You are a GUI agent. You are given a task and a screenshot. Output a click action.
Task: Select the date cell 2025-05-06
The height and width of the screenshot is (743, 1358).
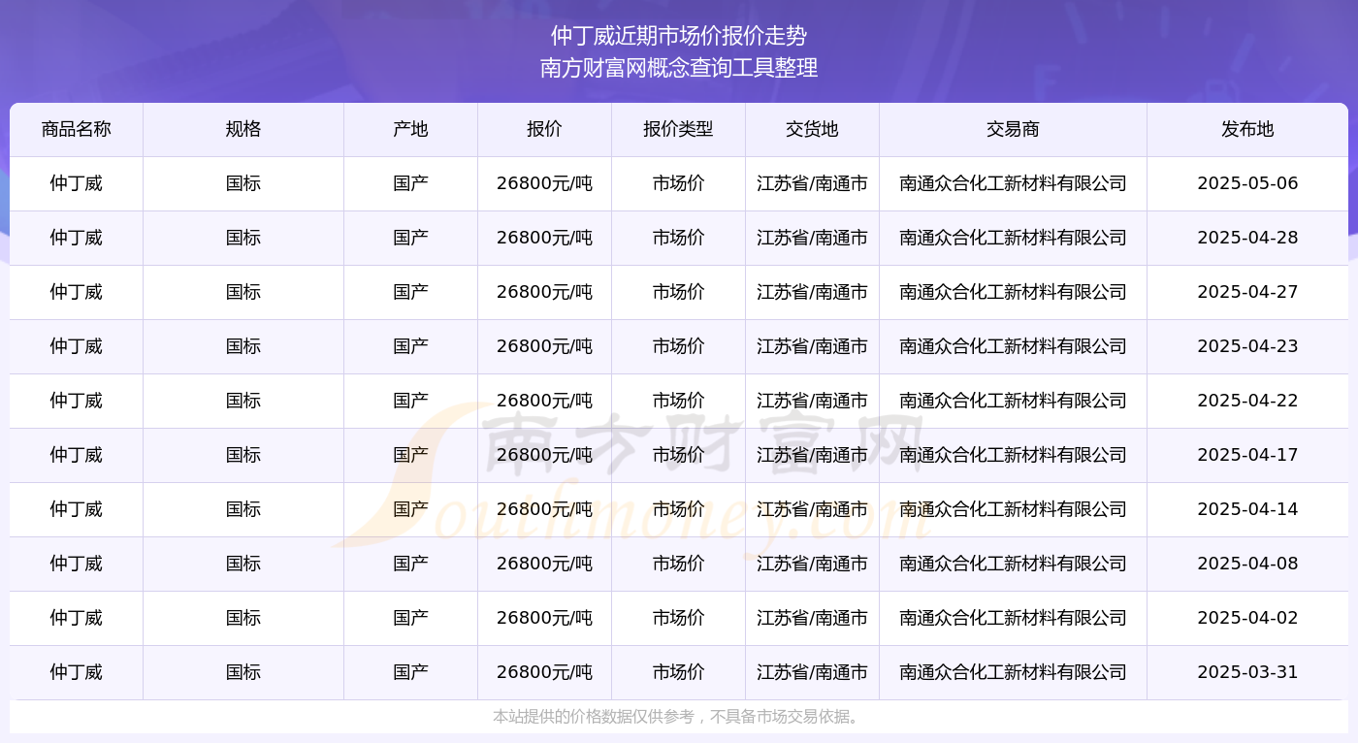[x=1247, y=183]
